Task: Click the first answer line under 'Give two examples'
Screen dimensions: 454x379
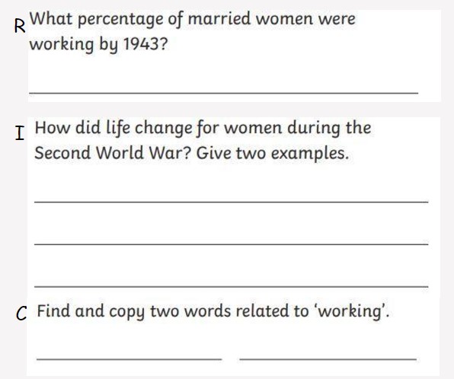Action: (x=231, y=202)
